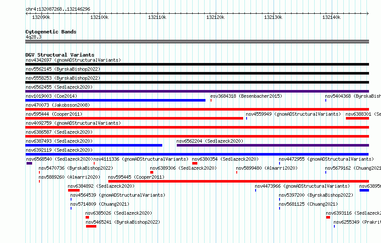Open nsv4472955 gnomADStructuralVariants variant

pos(326,159)
